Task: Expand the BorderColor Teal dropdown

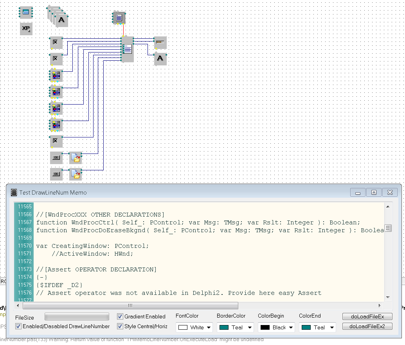Action: (235, 327)
